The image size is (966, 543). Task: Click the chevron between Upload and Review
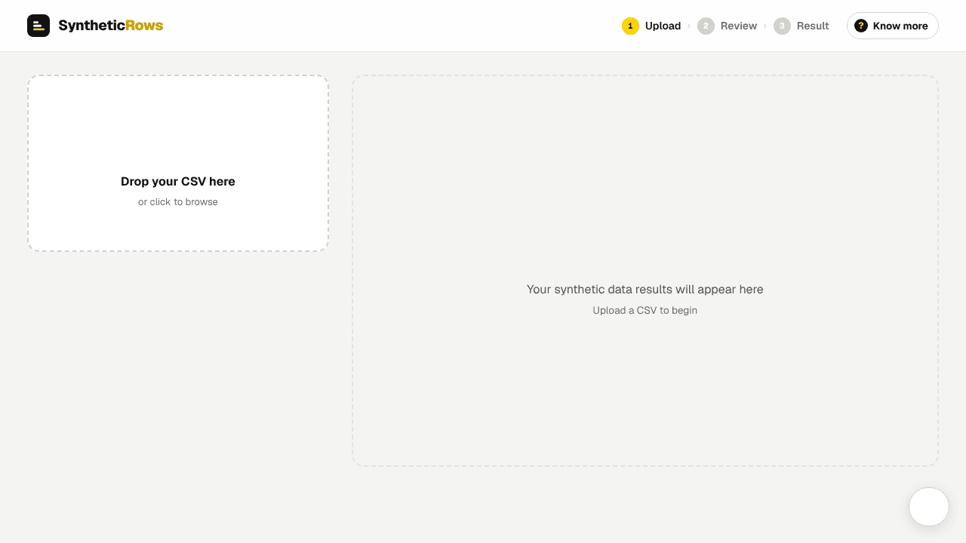(689, 26)
